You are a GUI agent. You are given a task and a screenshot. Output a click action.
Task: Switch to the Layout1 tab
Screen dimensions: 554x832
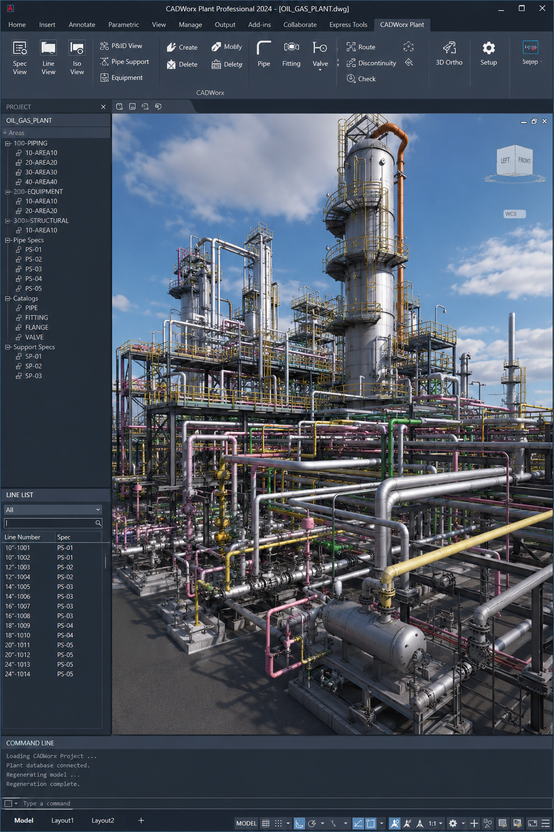(x=62, y=821)
